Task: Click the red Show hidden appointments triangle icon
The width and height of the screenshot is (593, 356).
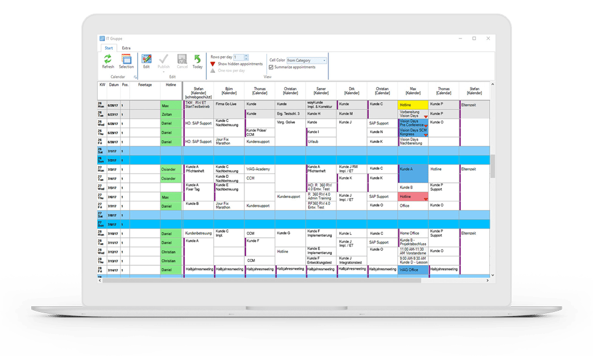Action: (213, 63)
